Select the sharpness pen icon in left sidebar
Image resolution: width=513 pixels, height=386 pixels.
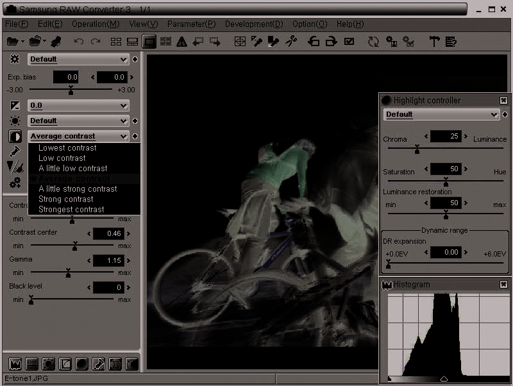coord(15,151)
